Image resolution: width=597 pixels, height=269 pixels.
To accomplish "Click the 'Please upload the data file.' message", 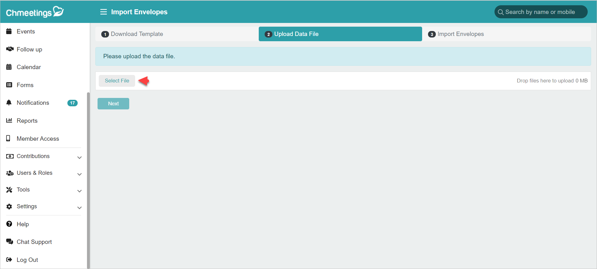I will point(139,56).
